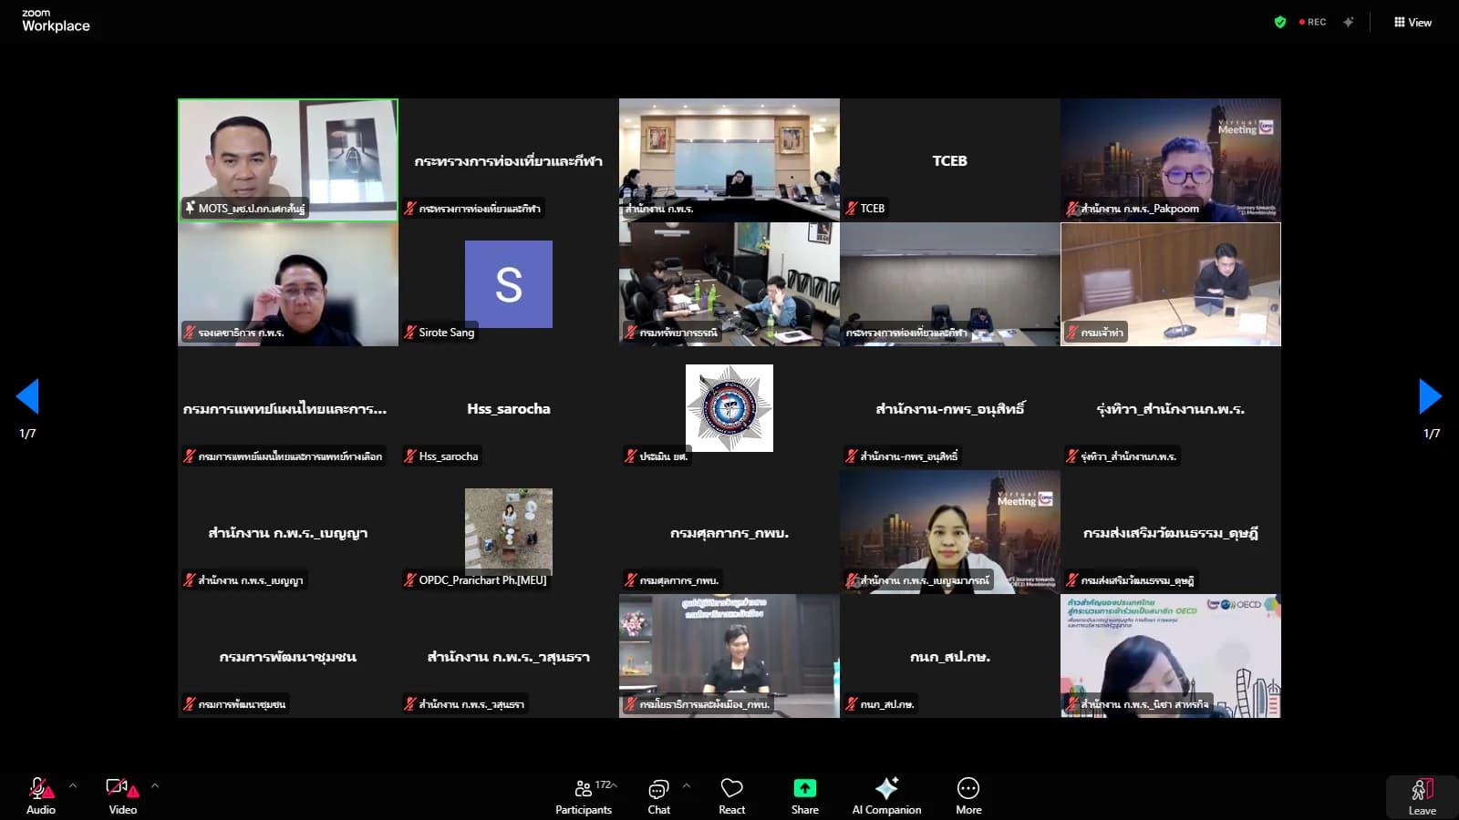1459x820 pixels.
Task: Go to previous gallery page arrow
Action: (27, 396)
